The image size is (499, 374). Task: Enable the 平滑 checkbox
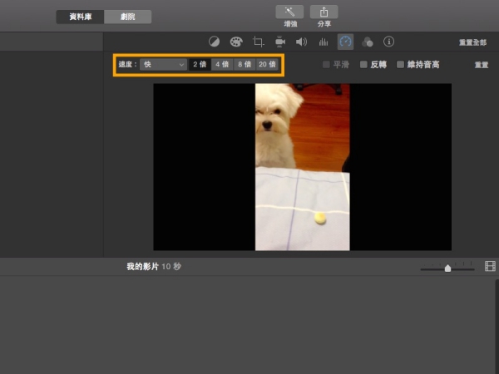coord(326,65)
